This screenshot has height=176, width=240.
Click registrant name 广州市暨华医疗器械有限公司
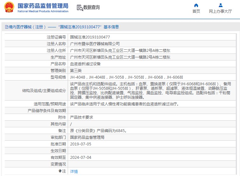[95, 44]
